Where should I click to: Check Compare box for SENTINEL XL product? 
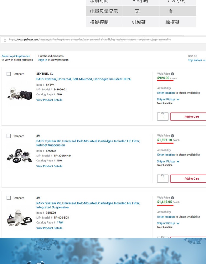tap(9, 74)
